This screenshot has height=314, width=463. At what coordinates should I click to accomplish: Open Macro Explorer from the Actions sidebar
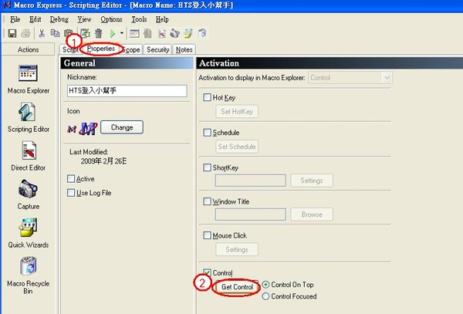click(29, 79)
